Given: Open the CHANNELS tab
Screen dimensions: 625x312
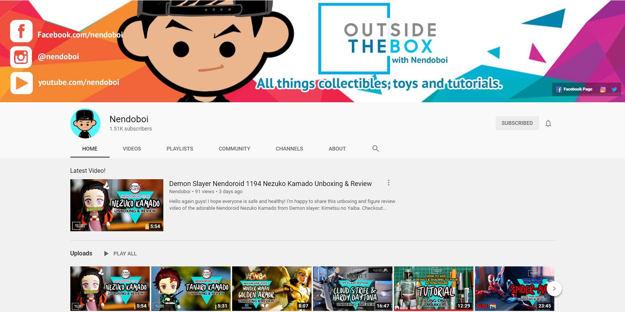Looking at the screenshot, I should click(290, 149).
